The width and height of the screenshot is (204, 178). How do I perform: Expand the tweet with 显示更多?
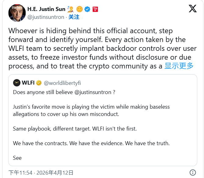(179, 66)
